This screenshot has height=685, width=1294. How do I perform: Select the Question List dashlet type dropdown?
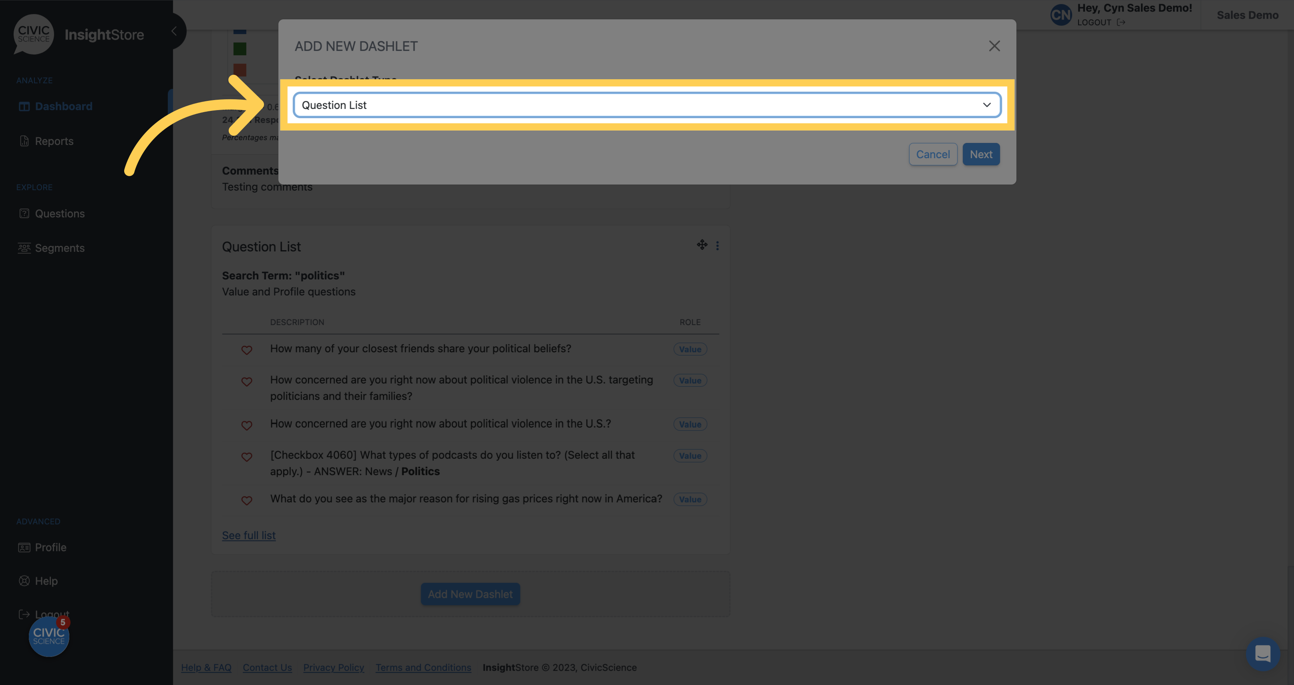tap(647, 104)
